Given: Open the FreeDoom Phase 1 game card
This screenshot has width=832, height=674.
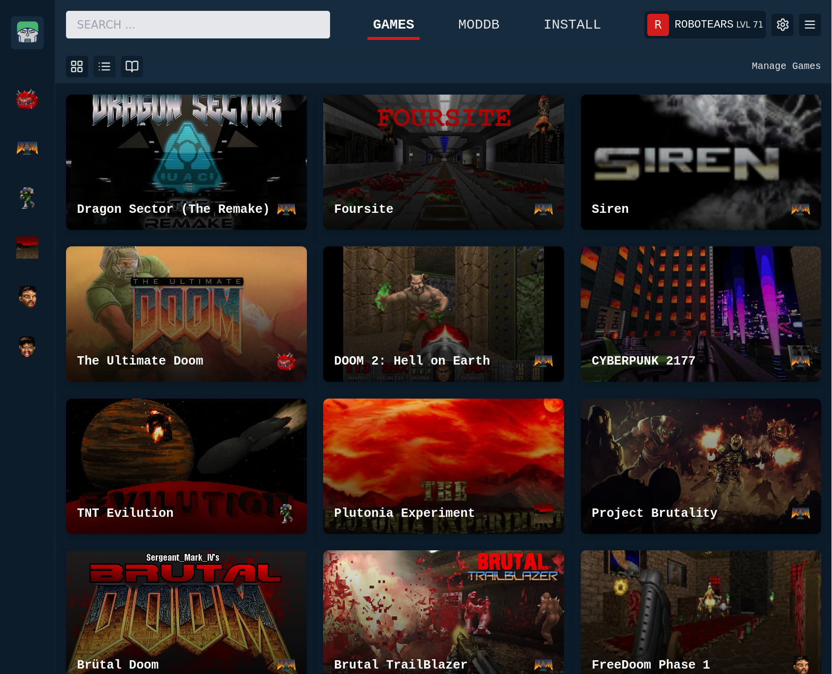Looking at the screenshot, I should (701, 612).
